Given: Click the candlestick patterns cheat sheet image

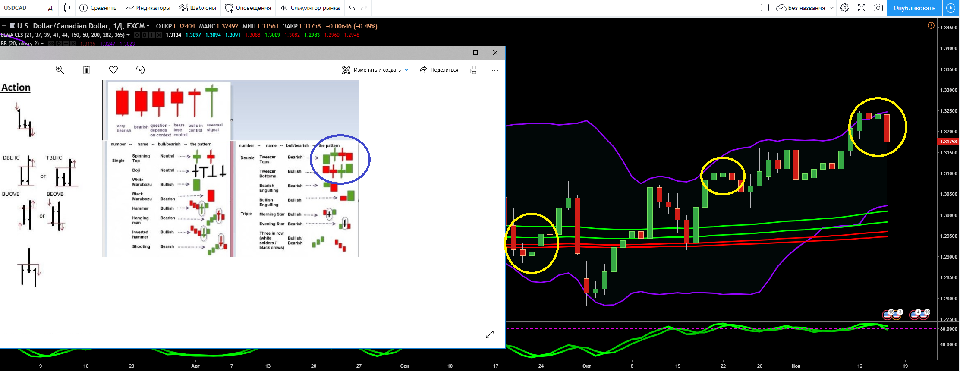Looking at the screenshot, I should (230, 168).
